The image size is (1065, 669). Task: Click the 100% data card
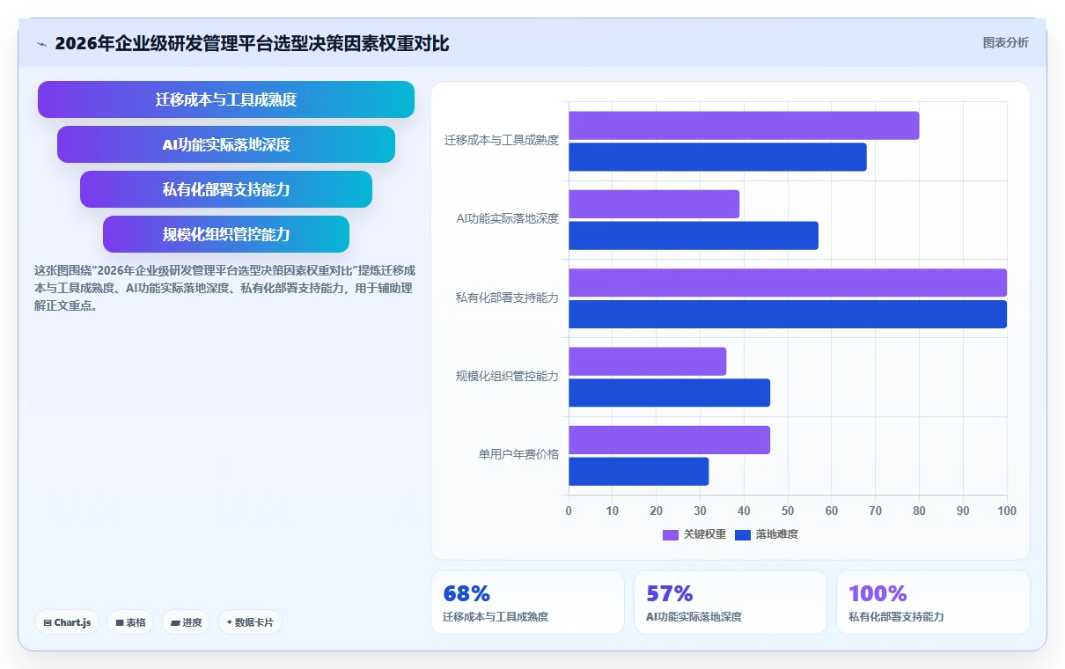(x=933, y=602)
